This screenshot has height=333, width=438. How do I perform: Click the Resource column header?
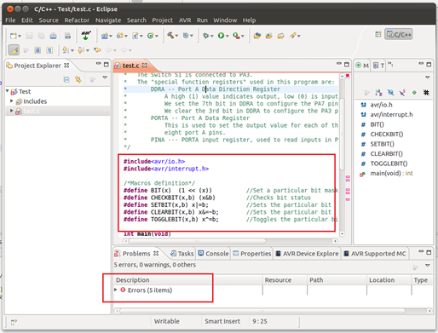coord(285,280)
